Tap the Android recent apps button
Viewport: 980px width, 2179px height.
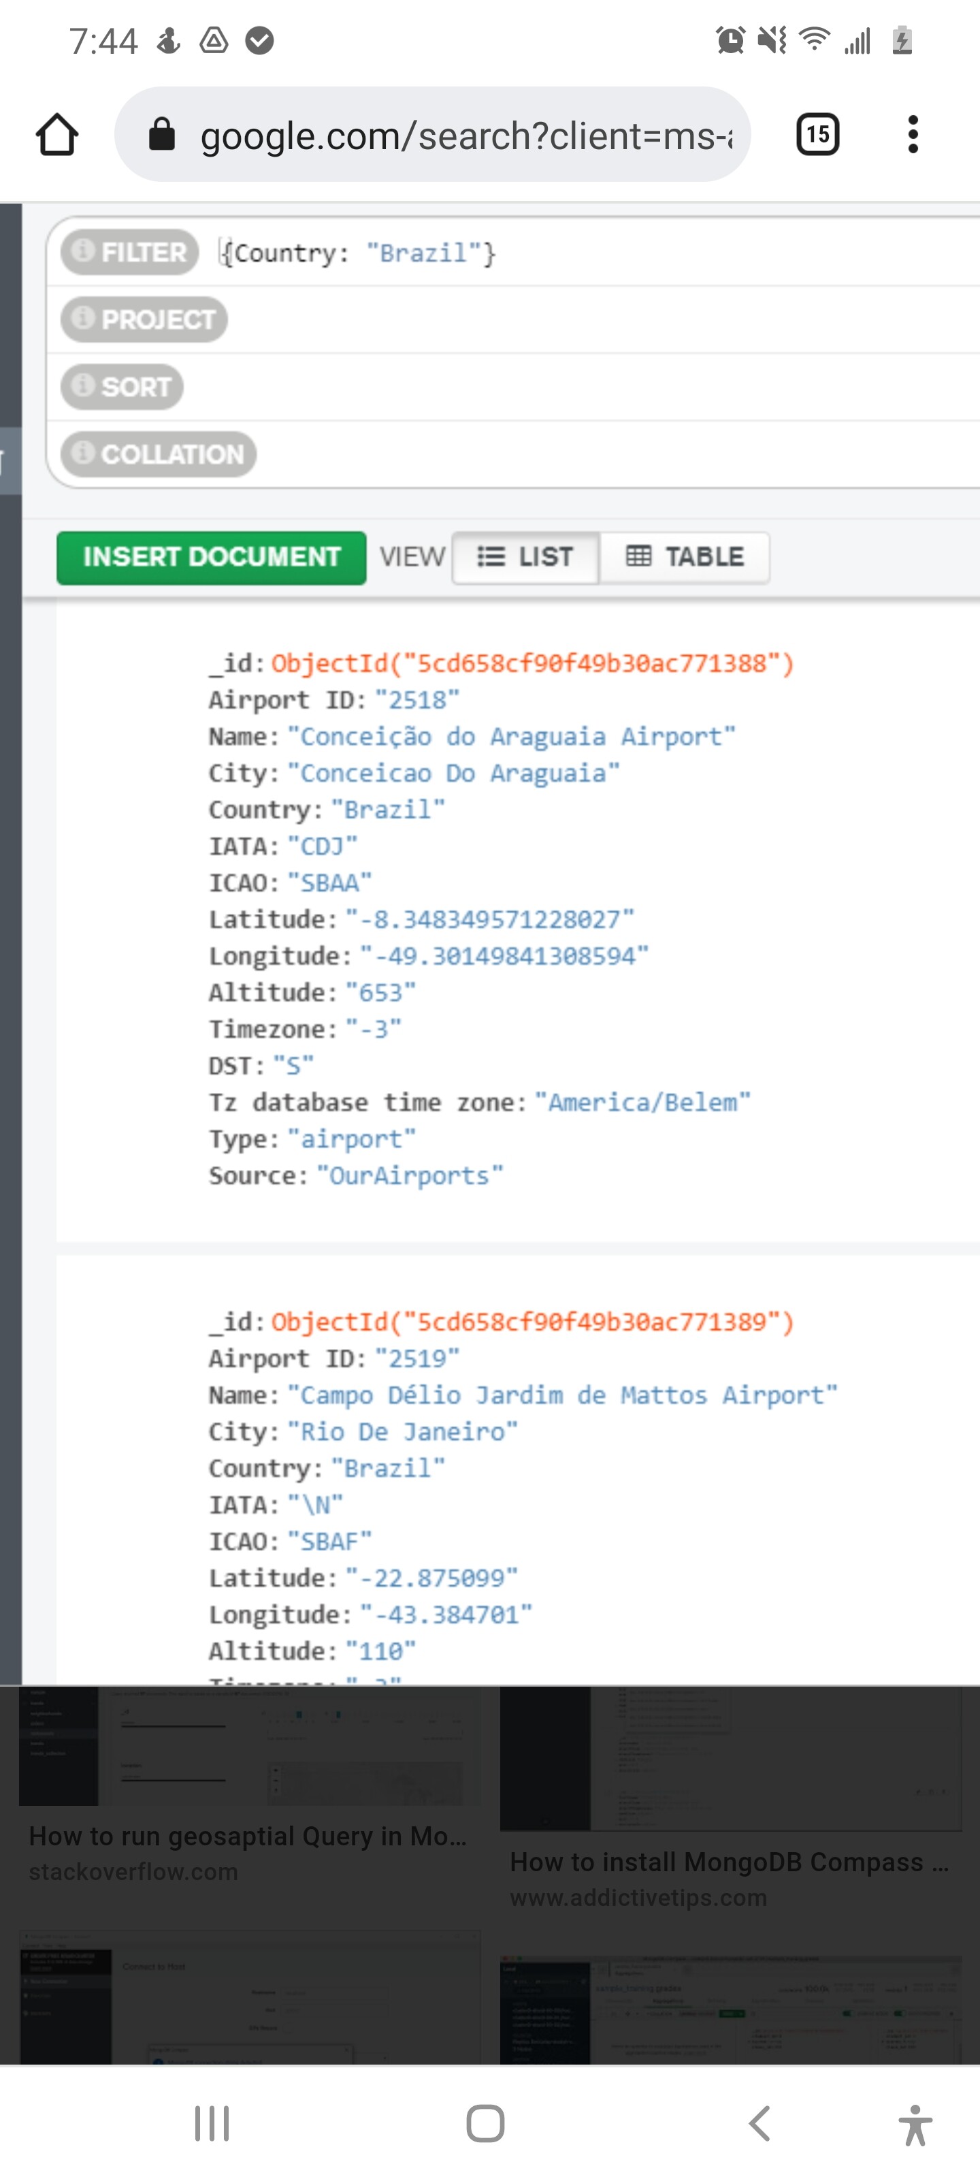[212, 2123]
